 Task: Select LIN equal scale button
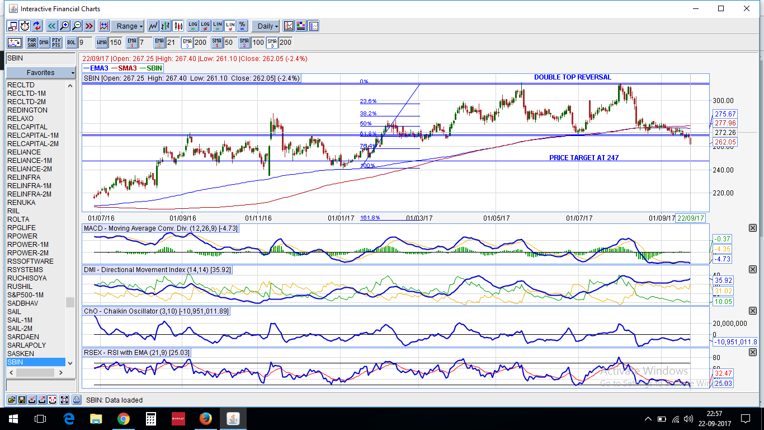218,26
